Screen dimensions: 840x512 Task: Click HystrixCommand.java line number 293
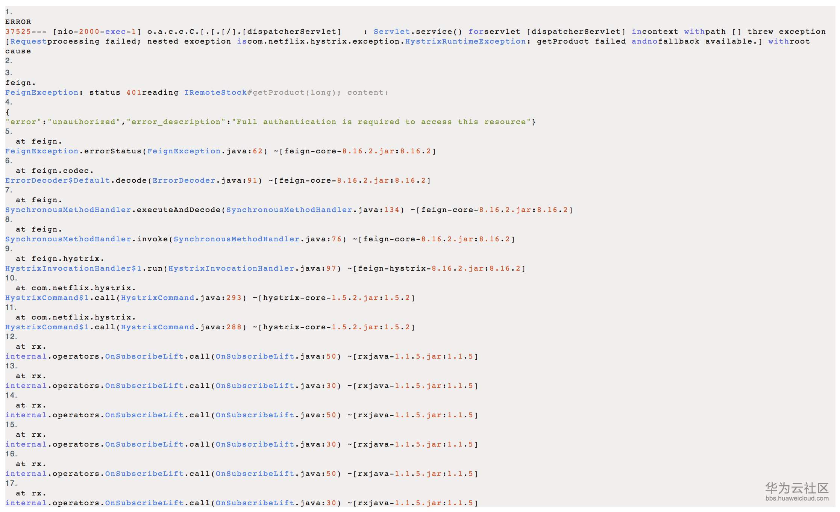click(x=234, y=298)
